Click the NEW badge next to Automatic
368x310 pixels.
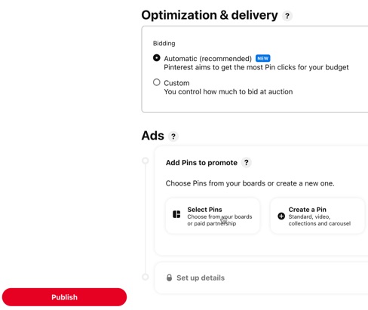click(x=263, y=58)
